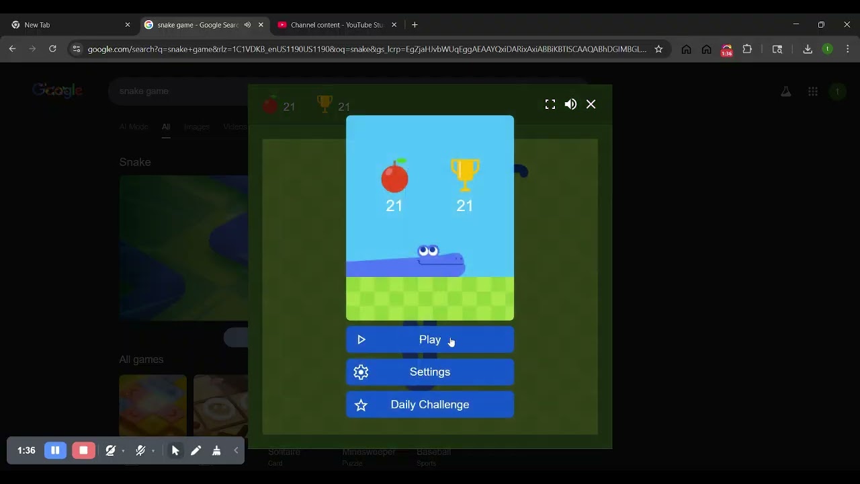
Task: Switch to Channel content YouTube Studio tab
Action: click(336, 25)
